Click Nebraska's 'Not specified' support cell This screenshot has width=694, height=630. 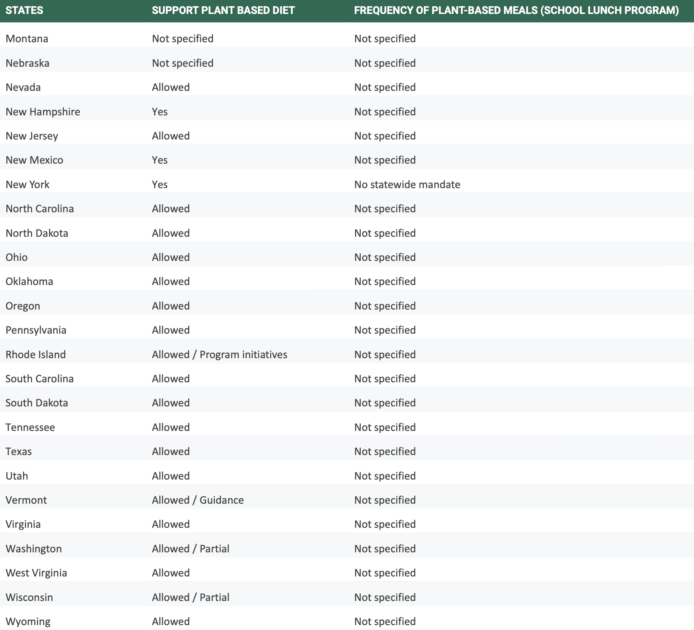[x=182, y=63]
